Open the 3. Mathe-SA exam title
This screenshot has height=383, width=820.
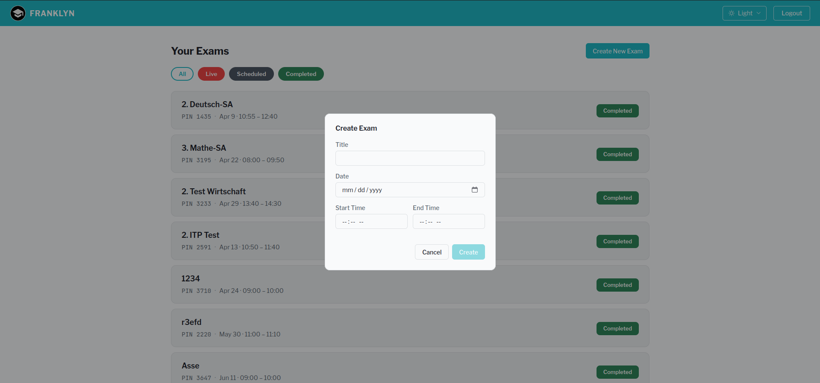[x=204, y=148]
